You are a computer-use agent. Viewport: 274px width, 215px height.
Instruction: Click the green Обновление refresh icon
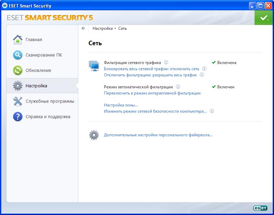(x=18, y=71)
